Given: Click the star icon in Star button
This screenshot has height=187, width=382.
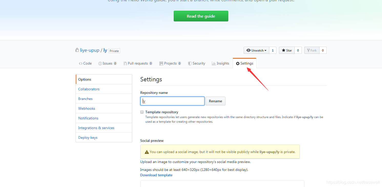Looking at the screenshot, I should coord(284,50).
